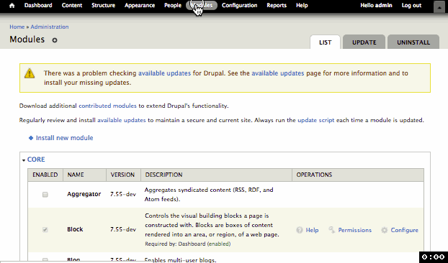Open the Modules menu item
448x263 pixels.
(202, 6)
